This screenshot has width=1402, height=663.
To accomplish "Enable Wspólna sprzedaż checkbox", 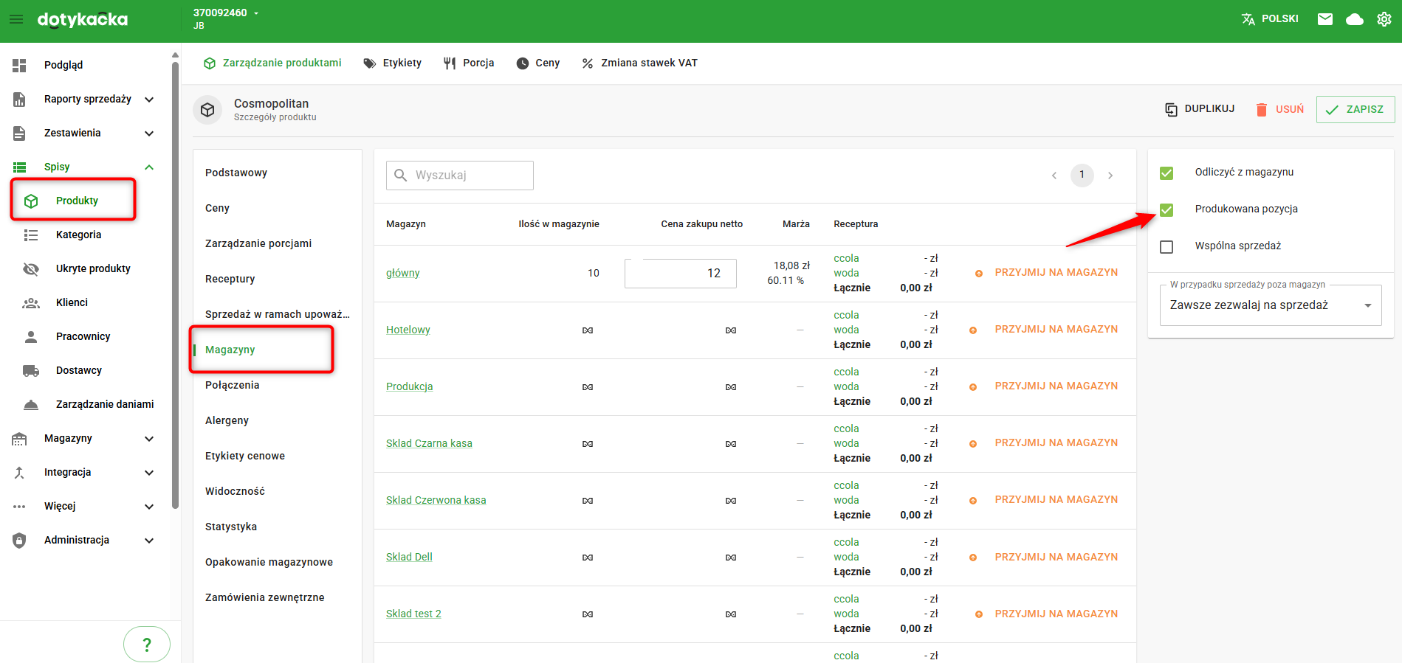I will tap(1166, 247).
